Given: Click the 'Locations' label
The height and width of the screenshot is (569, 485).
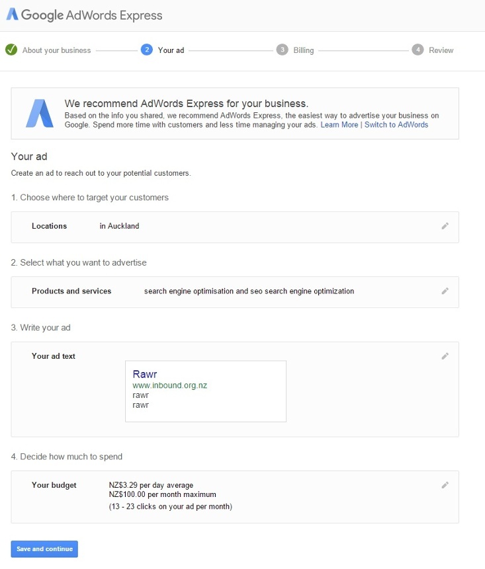Looking at the screenshot, I should (x=50, y=226).
